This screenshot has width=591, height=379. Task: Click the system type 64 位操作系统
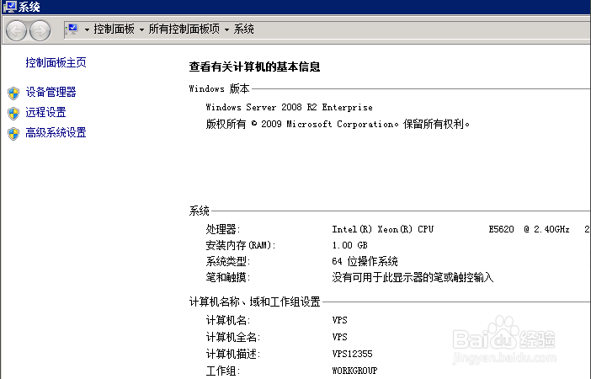[x=365, y=261]
